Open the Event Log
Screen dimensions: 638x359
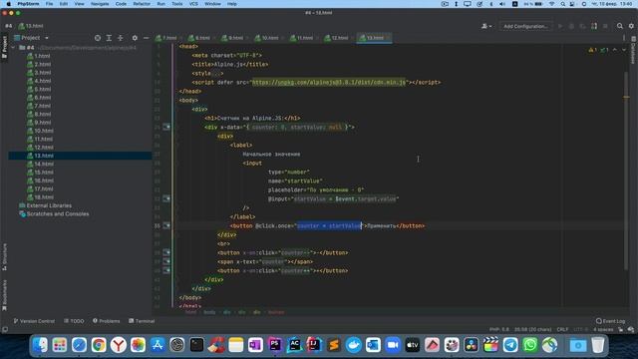pyautogui.click(x=610, y=321)
